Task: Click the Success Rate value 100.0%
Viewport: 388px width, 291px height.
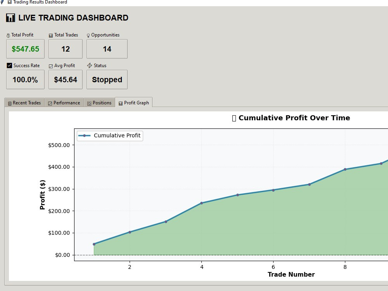Action: [x=25, y=80]
